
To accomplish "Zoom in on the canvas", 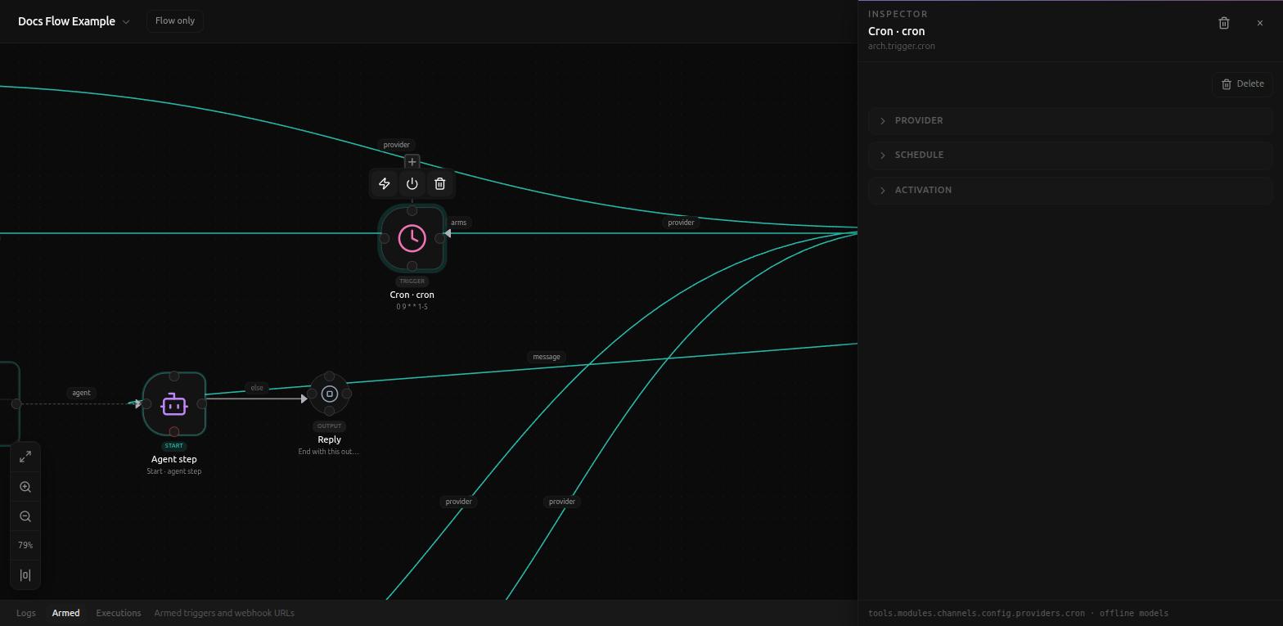I will [x=25, y=487].
